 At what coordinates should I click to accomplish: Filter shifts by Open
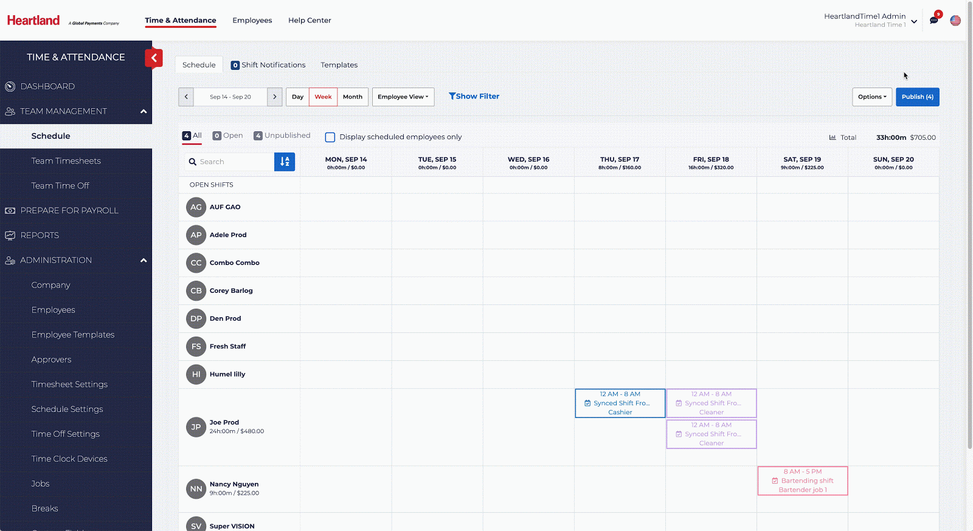(x=227, y=135)
